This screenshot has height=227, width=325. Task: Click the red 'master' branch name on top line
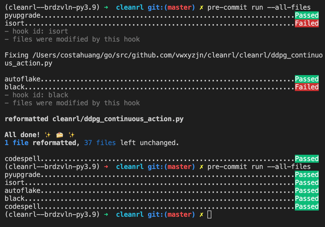pyautogui.click(x=179, y=7)
